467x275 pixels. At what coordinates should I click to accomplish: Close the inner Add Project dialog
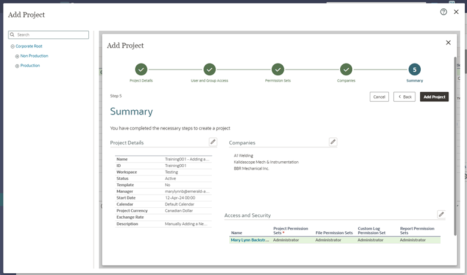tap(448, 43)
